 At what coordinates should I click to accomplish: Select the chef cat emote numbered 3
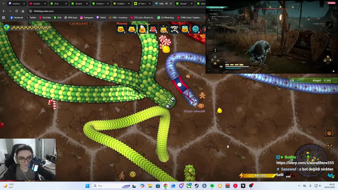click(x=142, y=29)
